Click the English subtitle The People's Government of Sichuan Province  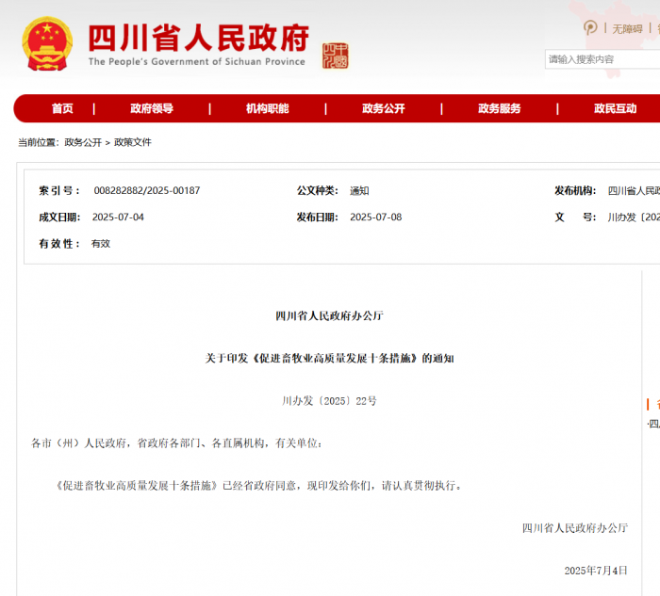[196, 62]
